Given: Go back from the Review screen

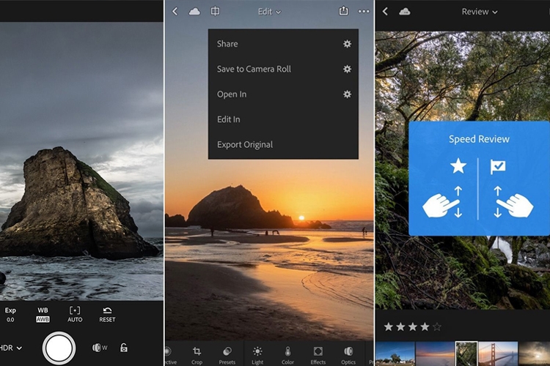Looking at the screenshot, I should pyautogui.click(x=385, y=11).
